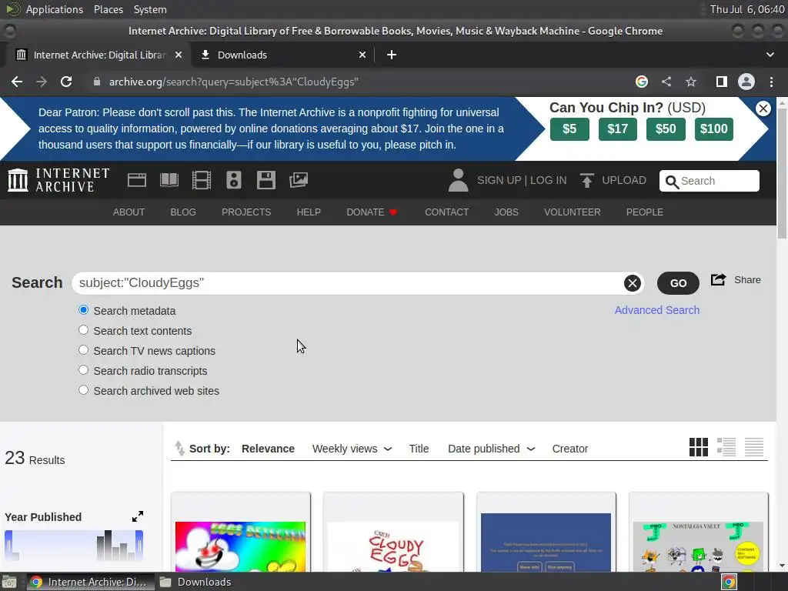Click the Internet Archive logo
788x591 pixels.
(58, 180)
